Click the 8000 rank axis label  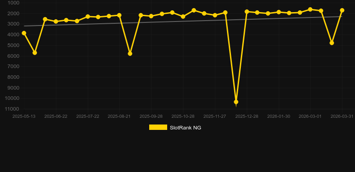(13, 77)
